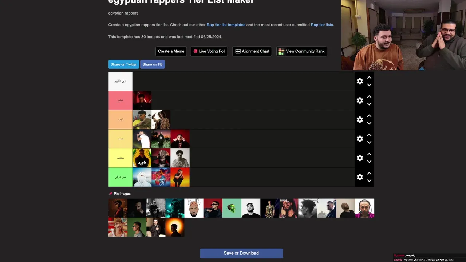Click the Live Voting Poll label text

(x=212, y=51)
